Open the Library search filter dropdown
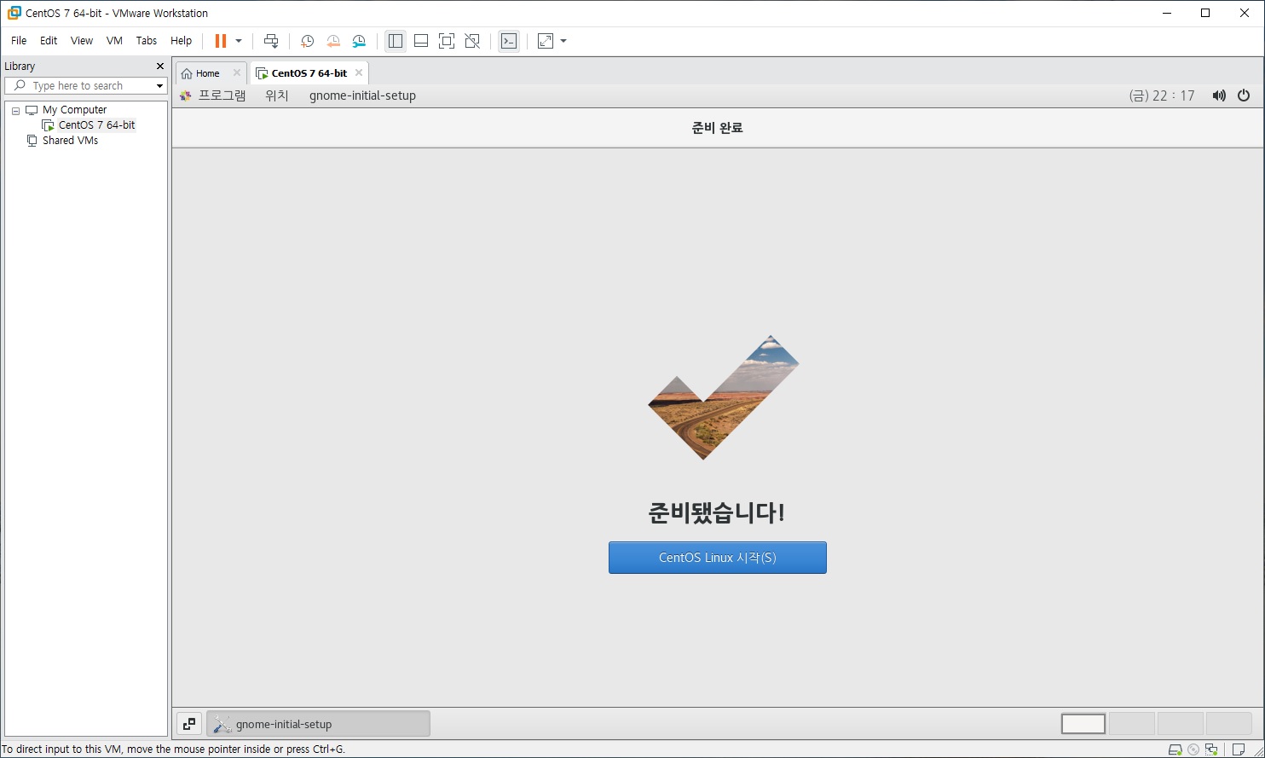The image size is (1265, 758). click(159, 86)
